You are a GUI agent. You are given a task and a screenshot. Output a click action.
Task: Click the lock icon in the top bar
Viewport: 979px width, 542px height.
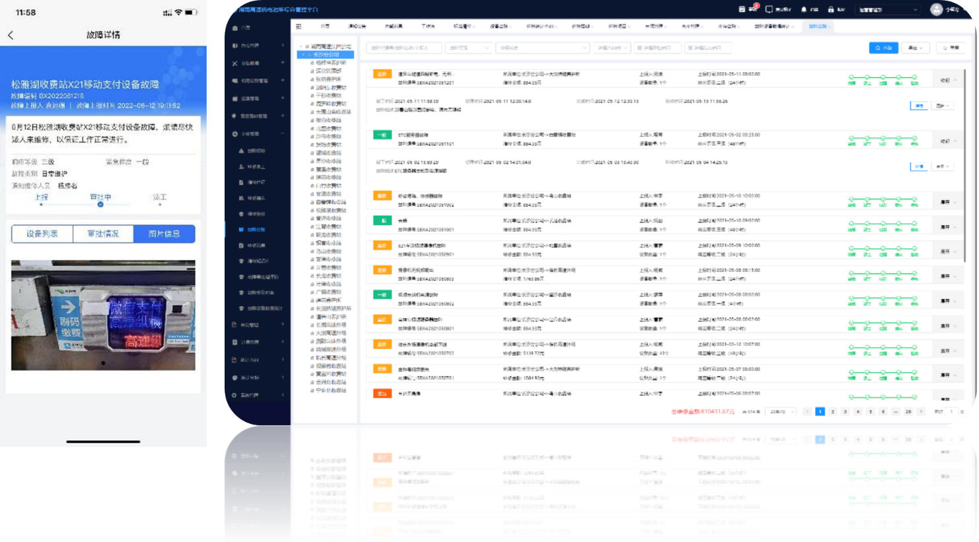click(831, 9)
